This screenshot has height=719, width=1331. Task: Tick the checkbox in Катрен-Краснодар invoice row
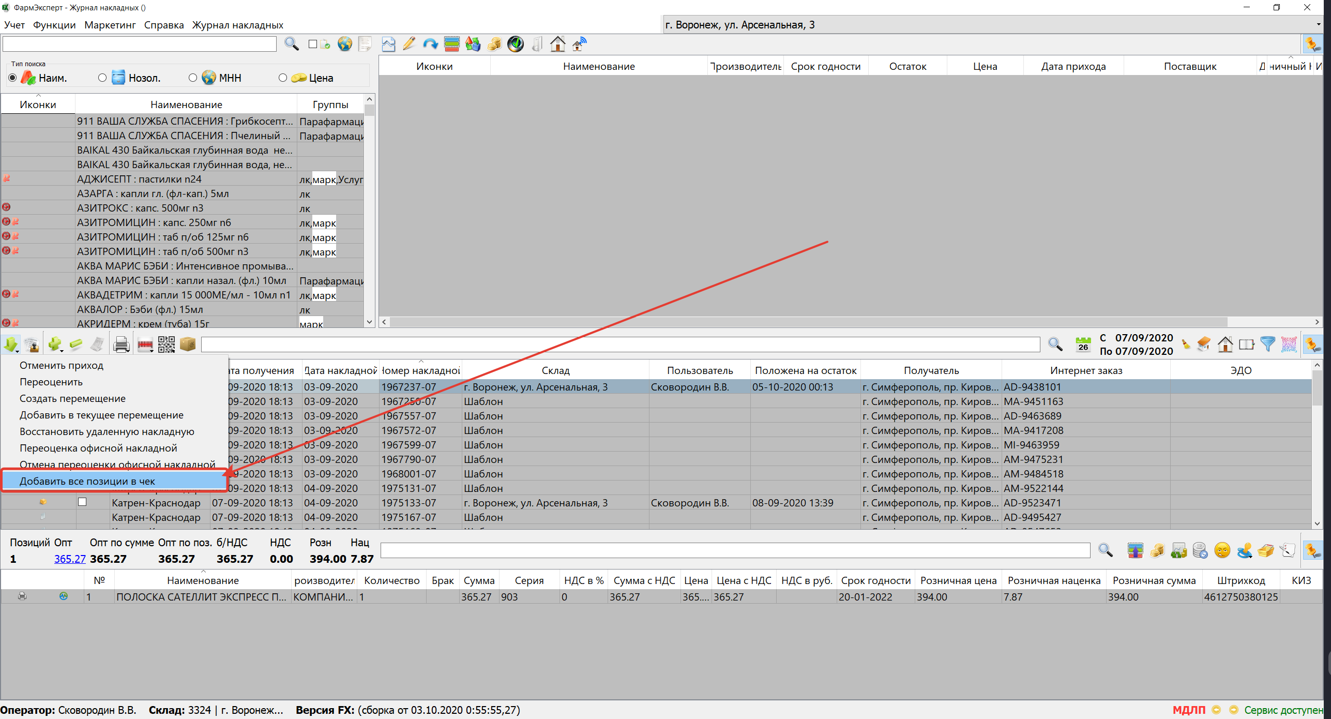tap(82, 502)
